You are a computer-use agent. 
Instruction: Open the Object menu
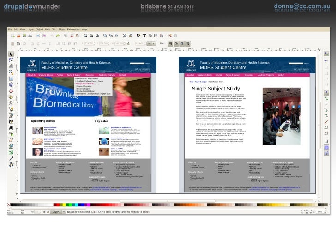tap(39, 30)
